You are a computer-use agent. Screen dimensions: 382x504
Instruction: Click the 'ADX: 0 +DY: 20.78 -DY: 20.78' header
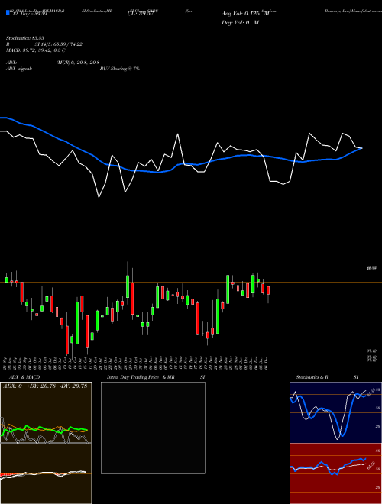45,386
